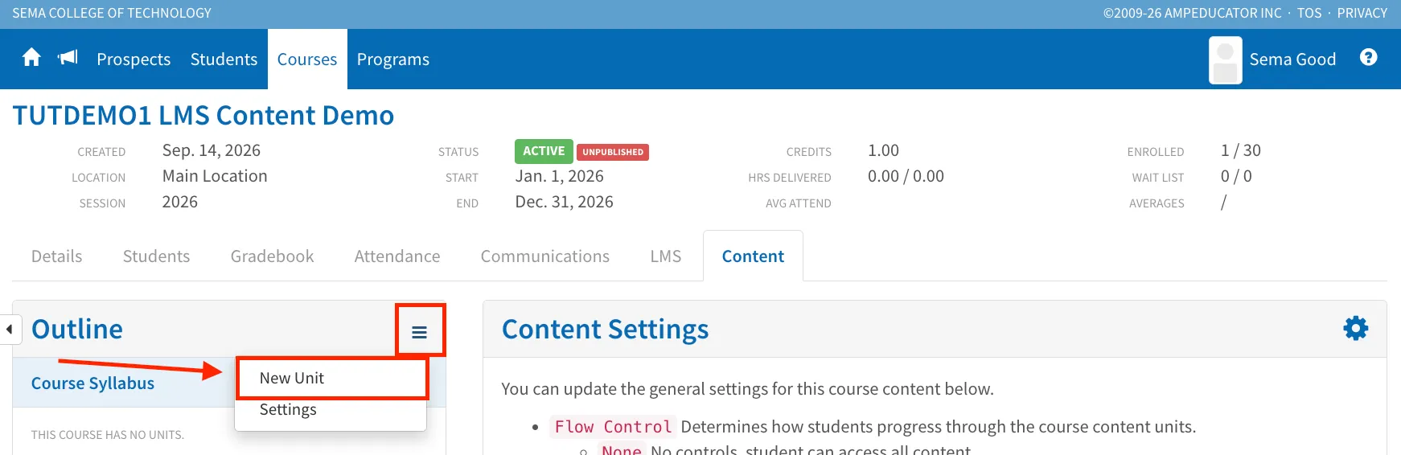This screenshot has height=455, width=1401.
Task: Open the Communications tab
Action: pos(544,256)
